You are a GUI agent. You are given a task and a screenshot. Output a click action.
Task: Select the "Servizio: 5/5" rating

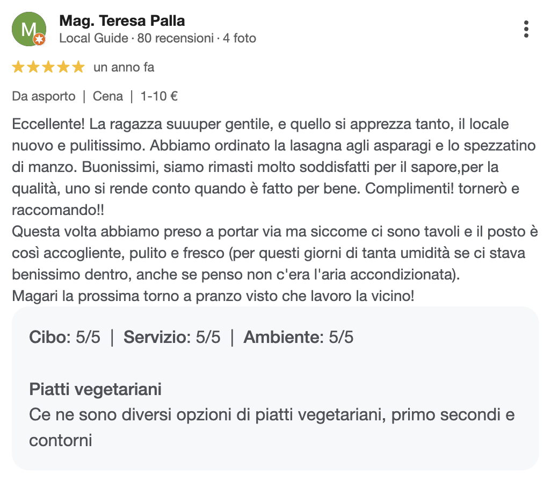pos(172,338)
